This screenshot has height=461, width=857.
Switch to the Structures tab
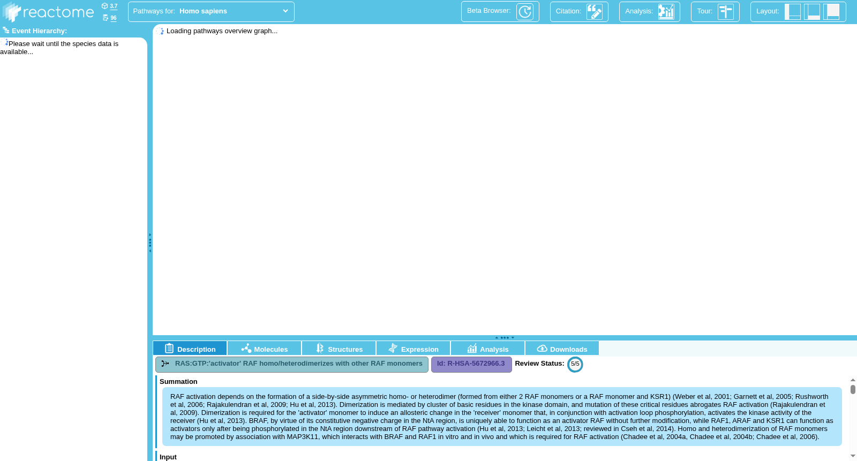coord(339,349)
